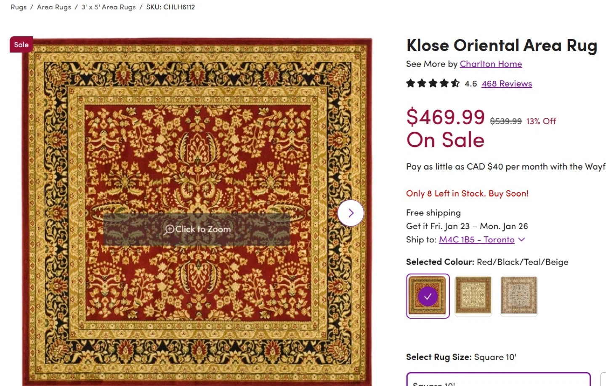This screenshot has height=386, width=606.
Task: Click the magnifier zoom icon on image
Action: (x=169, y=229)
